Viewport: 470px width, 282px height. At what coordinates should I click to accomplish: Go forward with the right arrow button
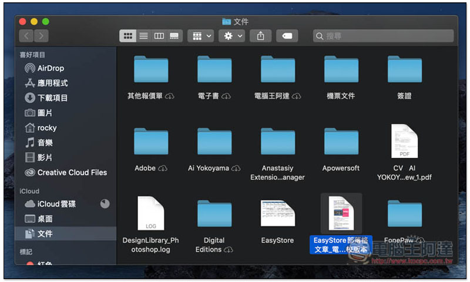pos(41,36)
